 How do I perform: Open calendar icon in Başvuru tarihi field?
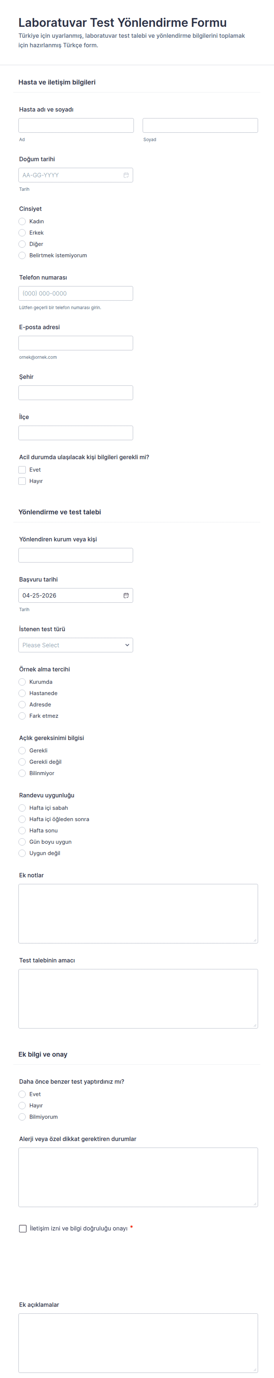(126, 595)
